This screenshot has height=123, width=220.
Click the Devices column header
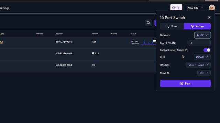point(40,33)
